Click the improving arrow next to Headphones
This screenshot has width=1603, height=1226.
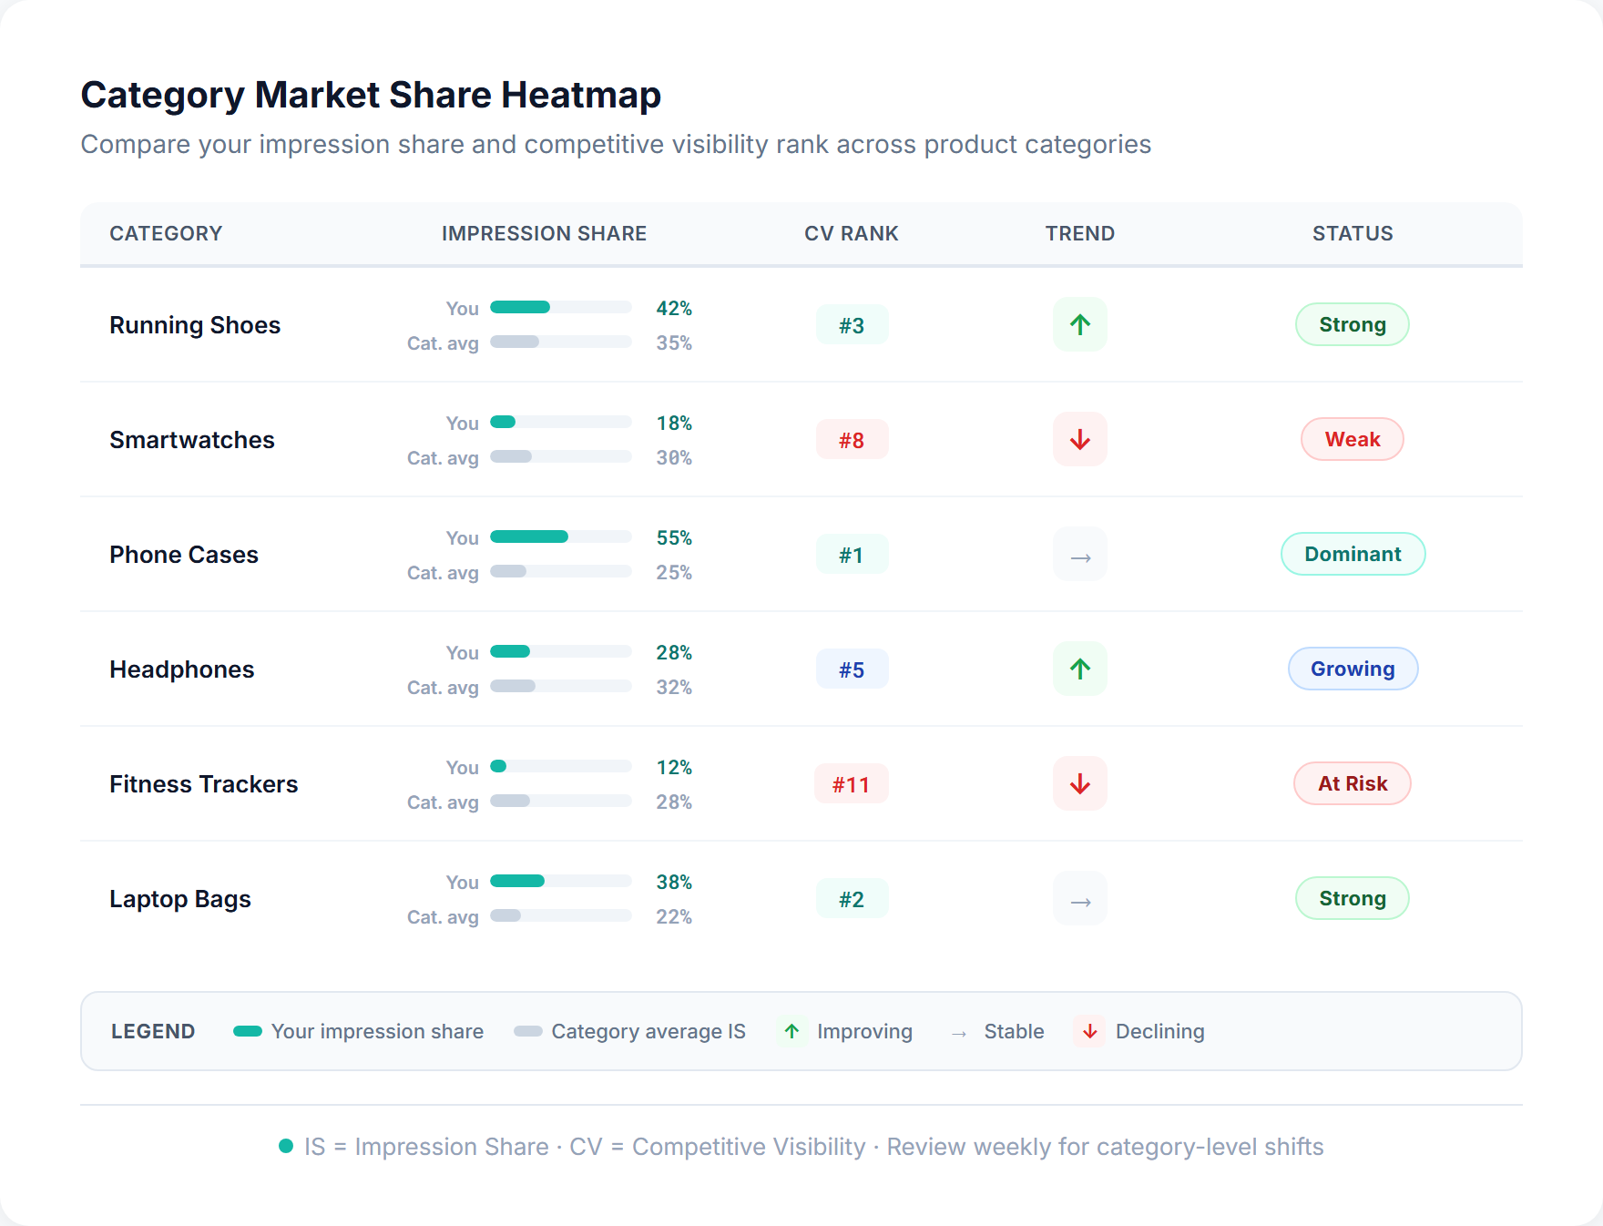point(1079,669)
